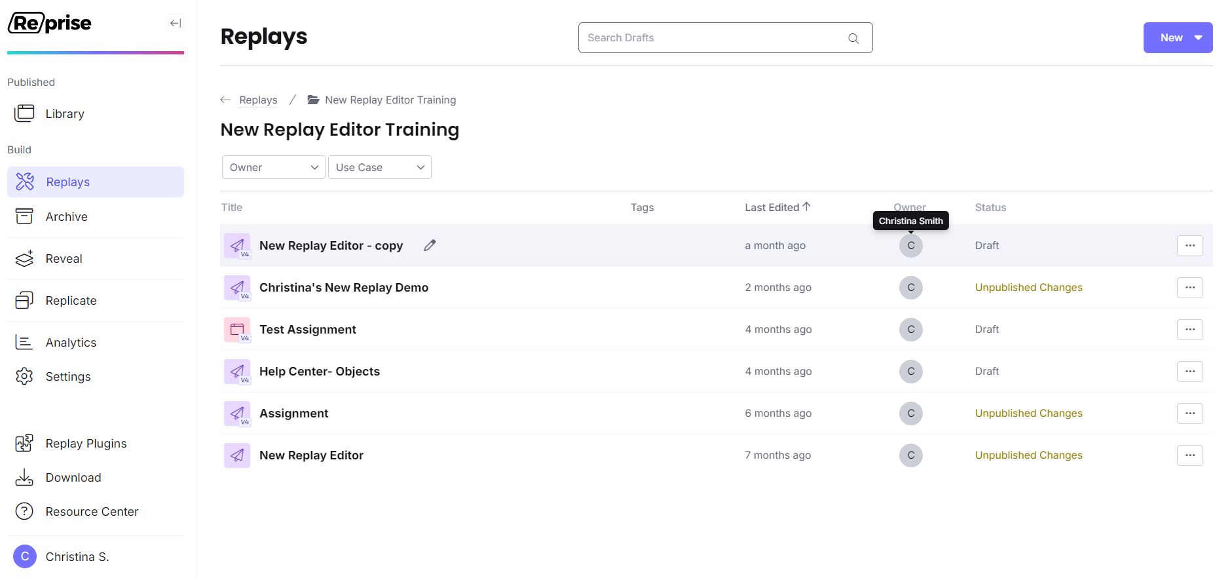Click the Replicate icon
The image size is (1232, 578).
click(24, 300)
